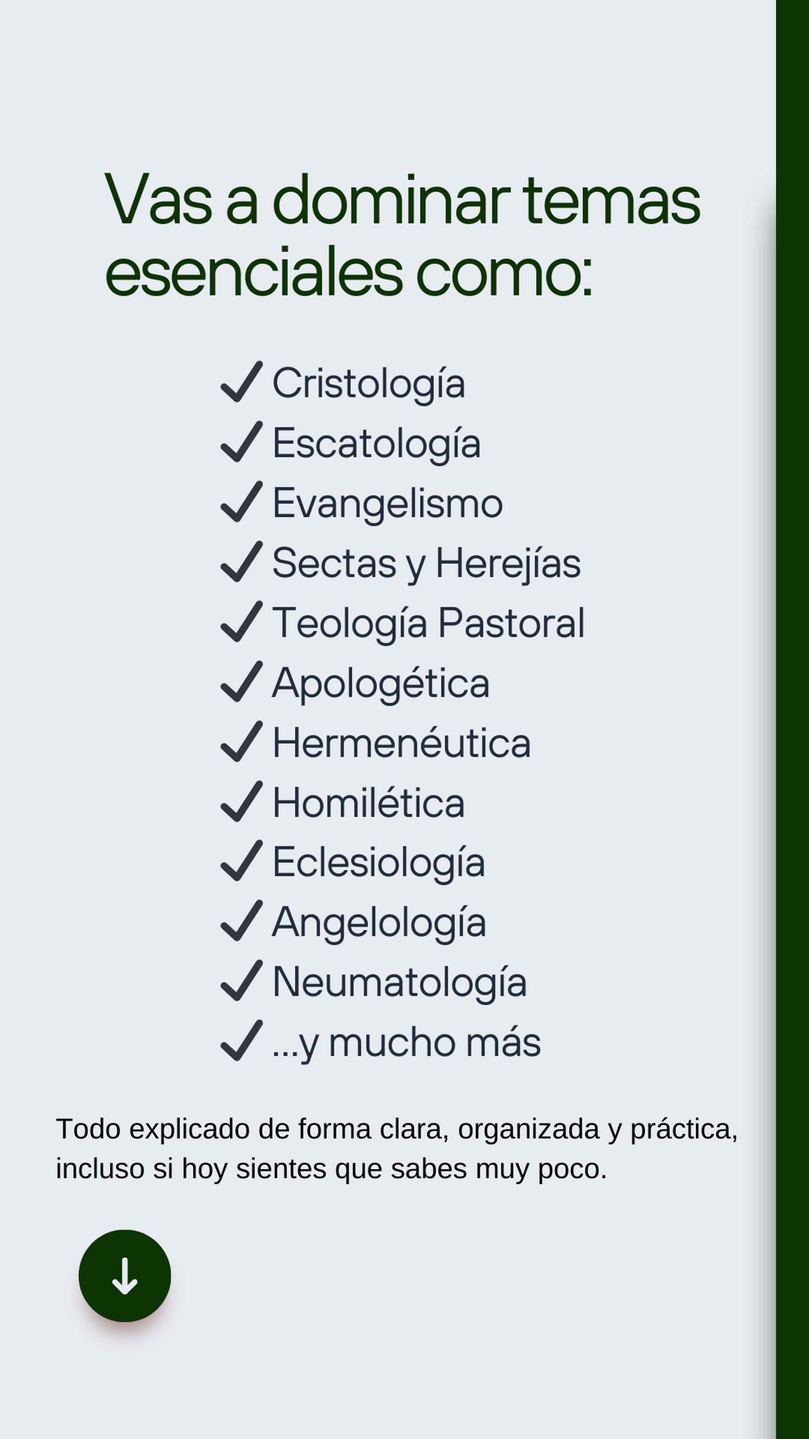Click the checkmark beside Homilética

241,802
